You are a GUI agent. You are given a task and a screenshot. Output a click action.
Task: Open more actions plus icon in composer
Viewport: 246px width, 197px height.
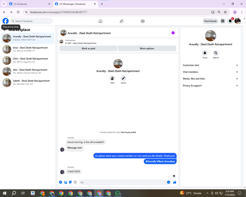[x=61, y=182]
